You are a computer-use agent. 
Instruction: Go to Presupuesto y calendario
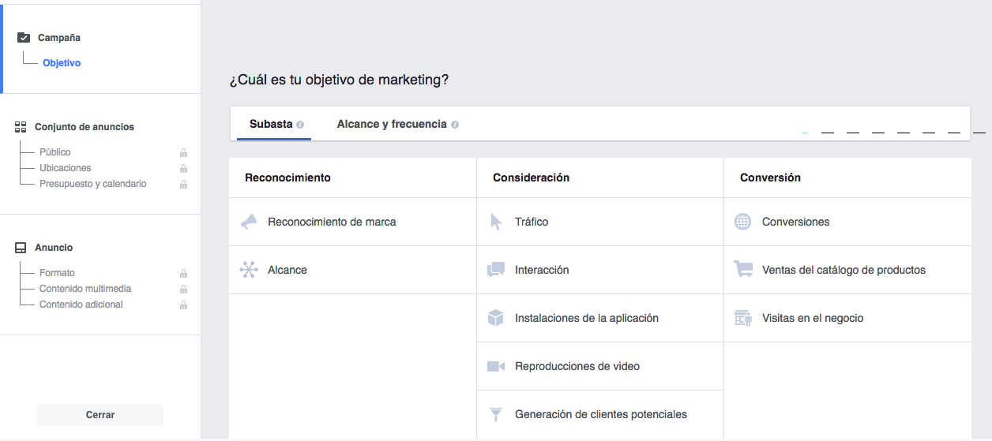tap(93, 184)
